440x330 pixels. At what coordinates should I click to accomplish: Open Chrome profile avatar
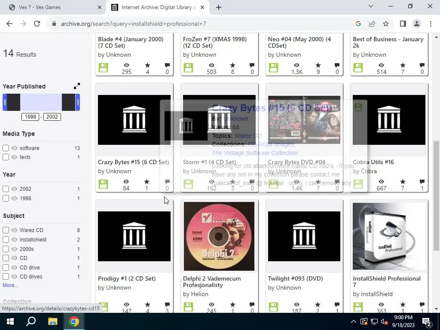[x=417, y=24]
